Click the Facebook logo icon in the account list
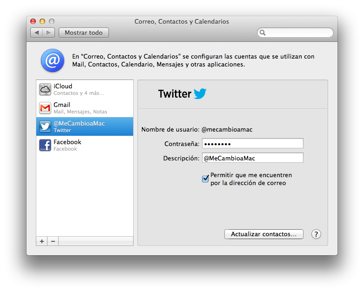364x292 pixels. [45, 145]
